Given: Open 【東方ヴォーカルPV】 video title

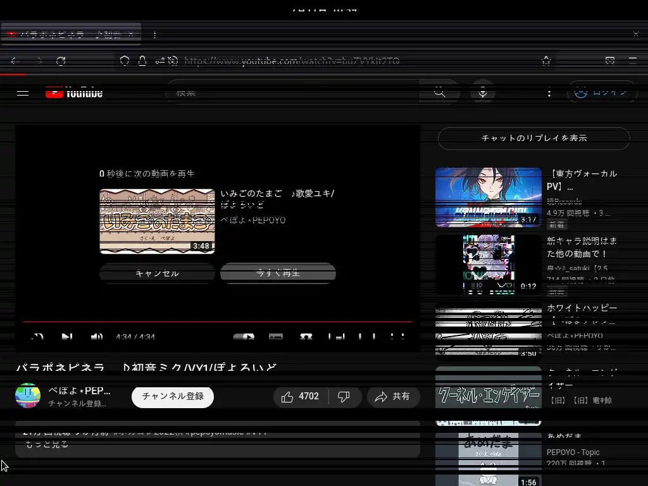Looking at the screenshot, I should pos(582,180).
